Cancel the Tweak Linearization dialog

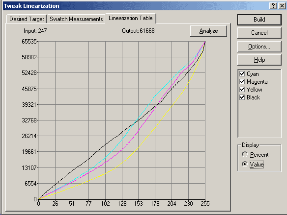pyautogui.click(x=259, y=33)
